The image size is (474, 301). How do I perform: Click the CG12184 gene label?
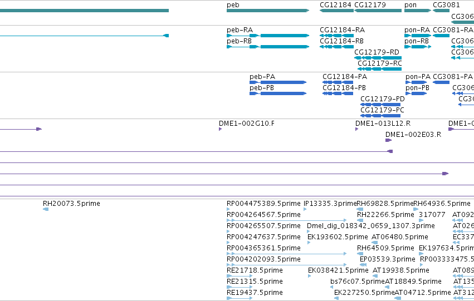335,5
